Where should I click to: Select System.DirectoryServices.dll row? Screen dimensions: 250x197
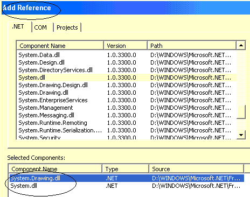[127, 70]
